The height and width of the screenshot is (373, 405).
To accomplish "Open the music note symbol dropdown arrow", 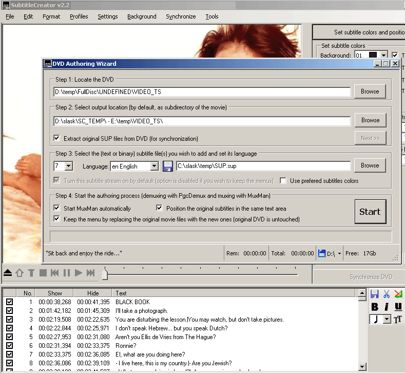I will point(387,320).
